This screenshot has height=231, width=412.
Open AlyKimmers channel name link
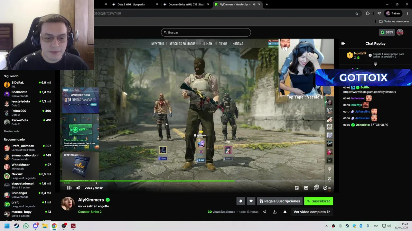(x=91, y=200)
